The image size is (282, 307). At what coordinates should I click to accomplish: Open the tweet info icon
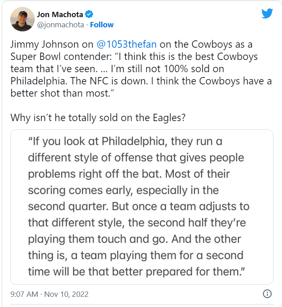[267, 294]
